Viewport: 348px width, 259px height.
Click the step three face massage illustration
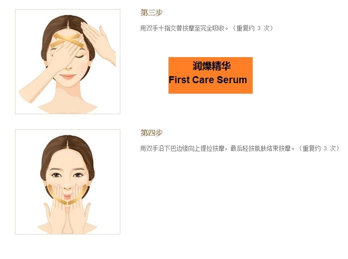[68, 62]
